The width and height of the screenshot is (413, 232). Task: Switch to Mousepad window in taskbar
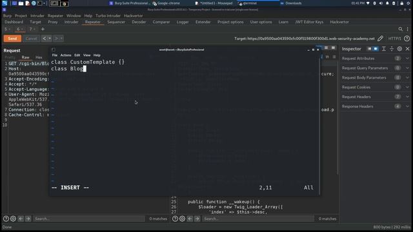pyautogui.click(x=214, y=3)
